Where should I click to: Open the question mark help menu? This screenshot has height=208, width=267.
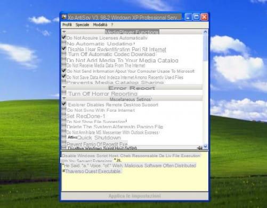point(112,25)
